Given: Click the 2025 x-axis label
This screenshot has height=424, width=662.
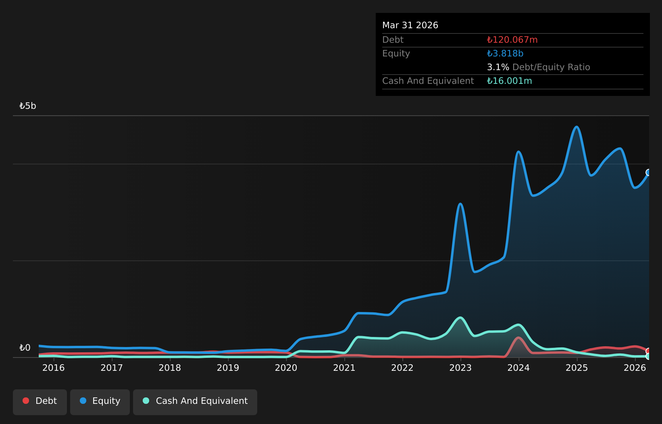Looking at the screenshot, I should coord(577,368).
